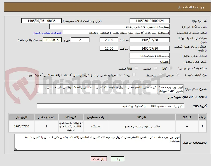211x166 pixels.
Task: Click the cell ماشین عفونی شویی صنعتی
Action: [142, 126]
